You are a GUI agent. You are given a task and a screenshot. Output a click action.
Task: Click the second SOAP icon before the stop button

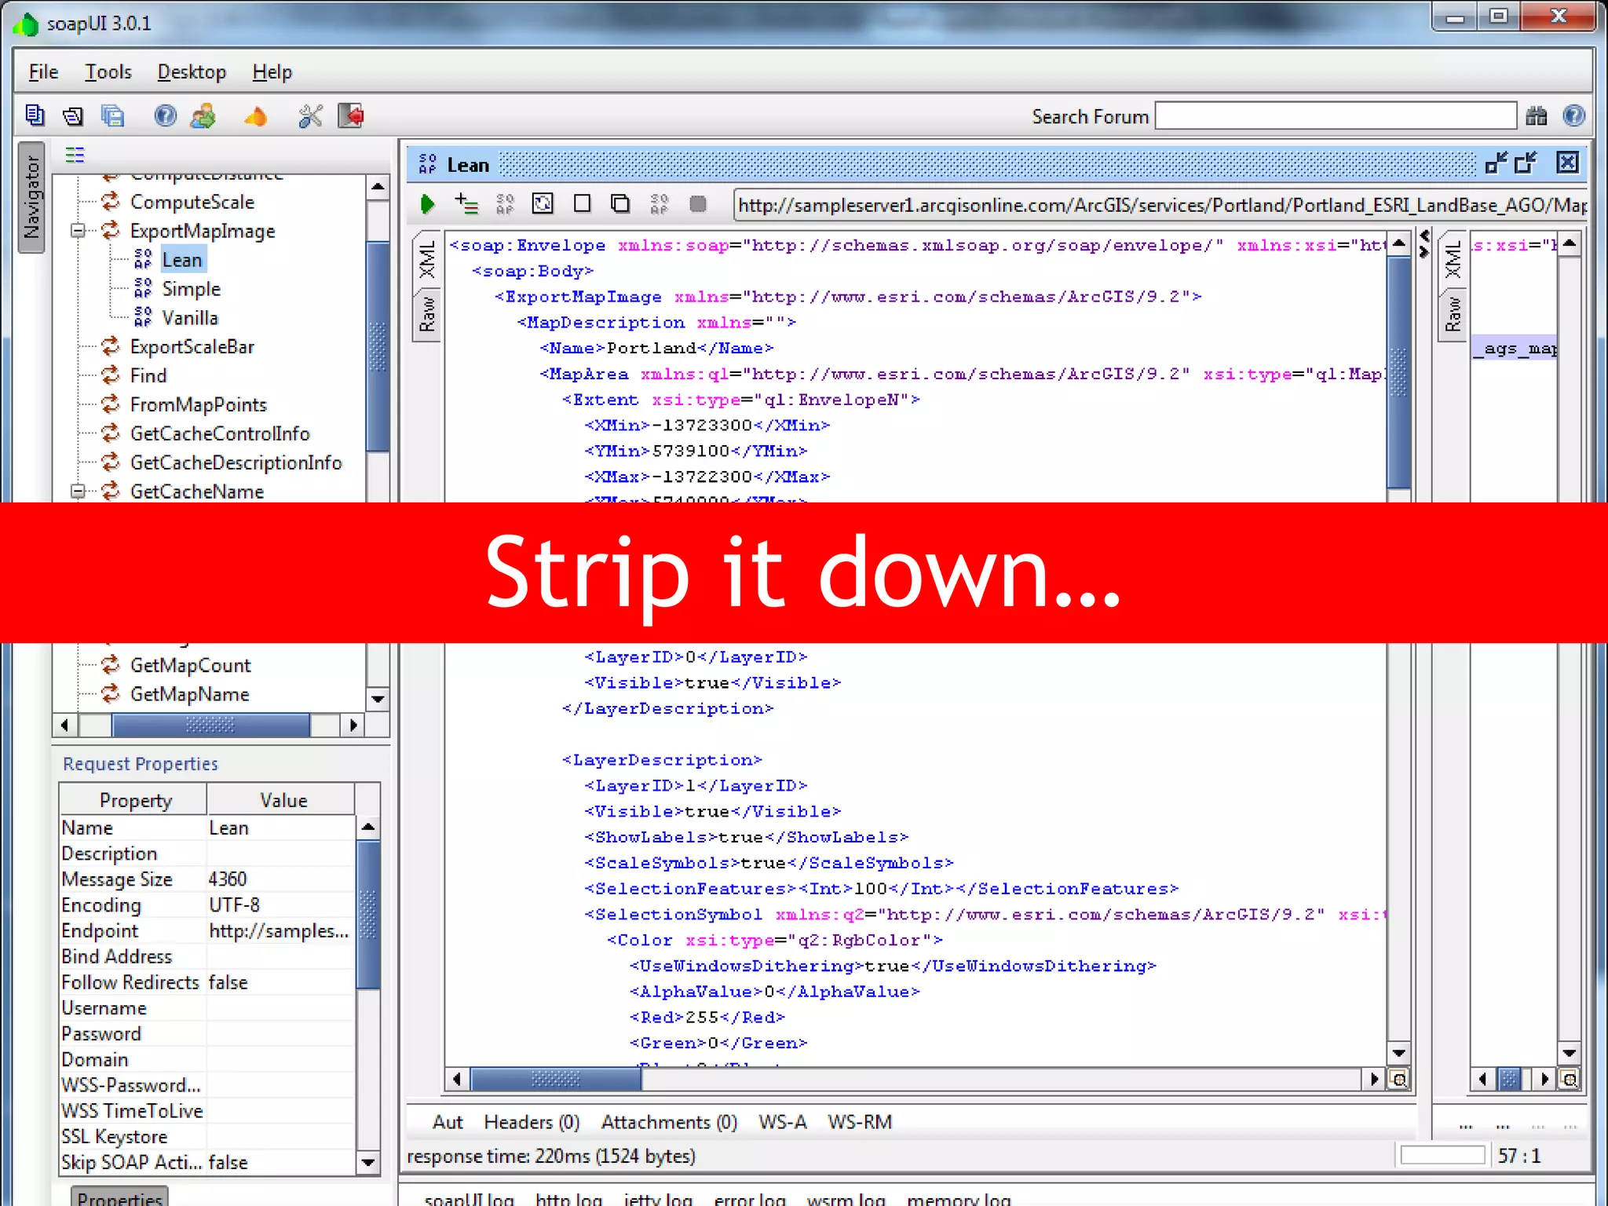click(x=660, y=204)
